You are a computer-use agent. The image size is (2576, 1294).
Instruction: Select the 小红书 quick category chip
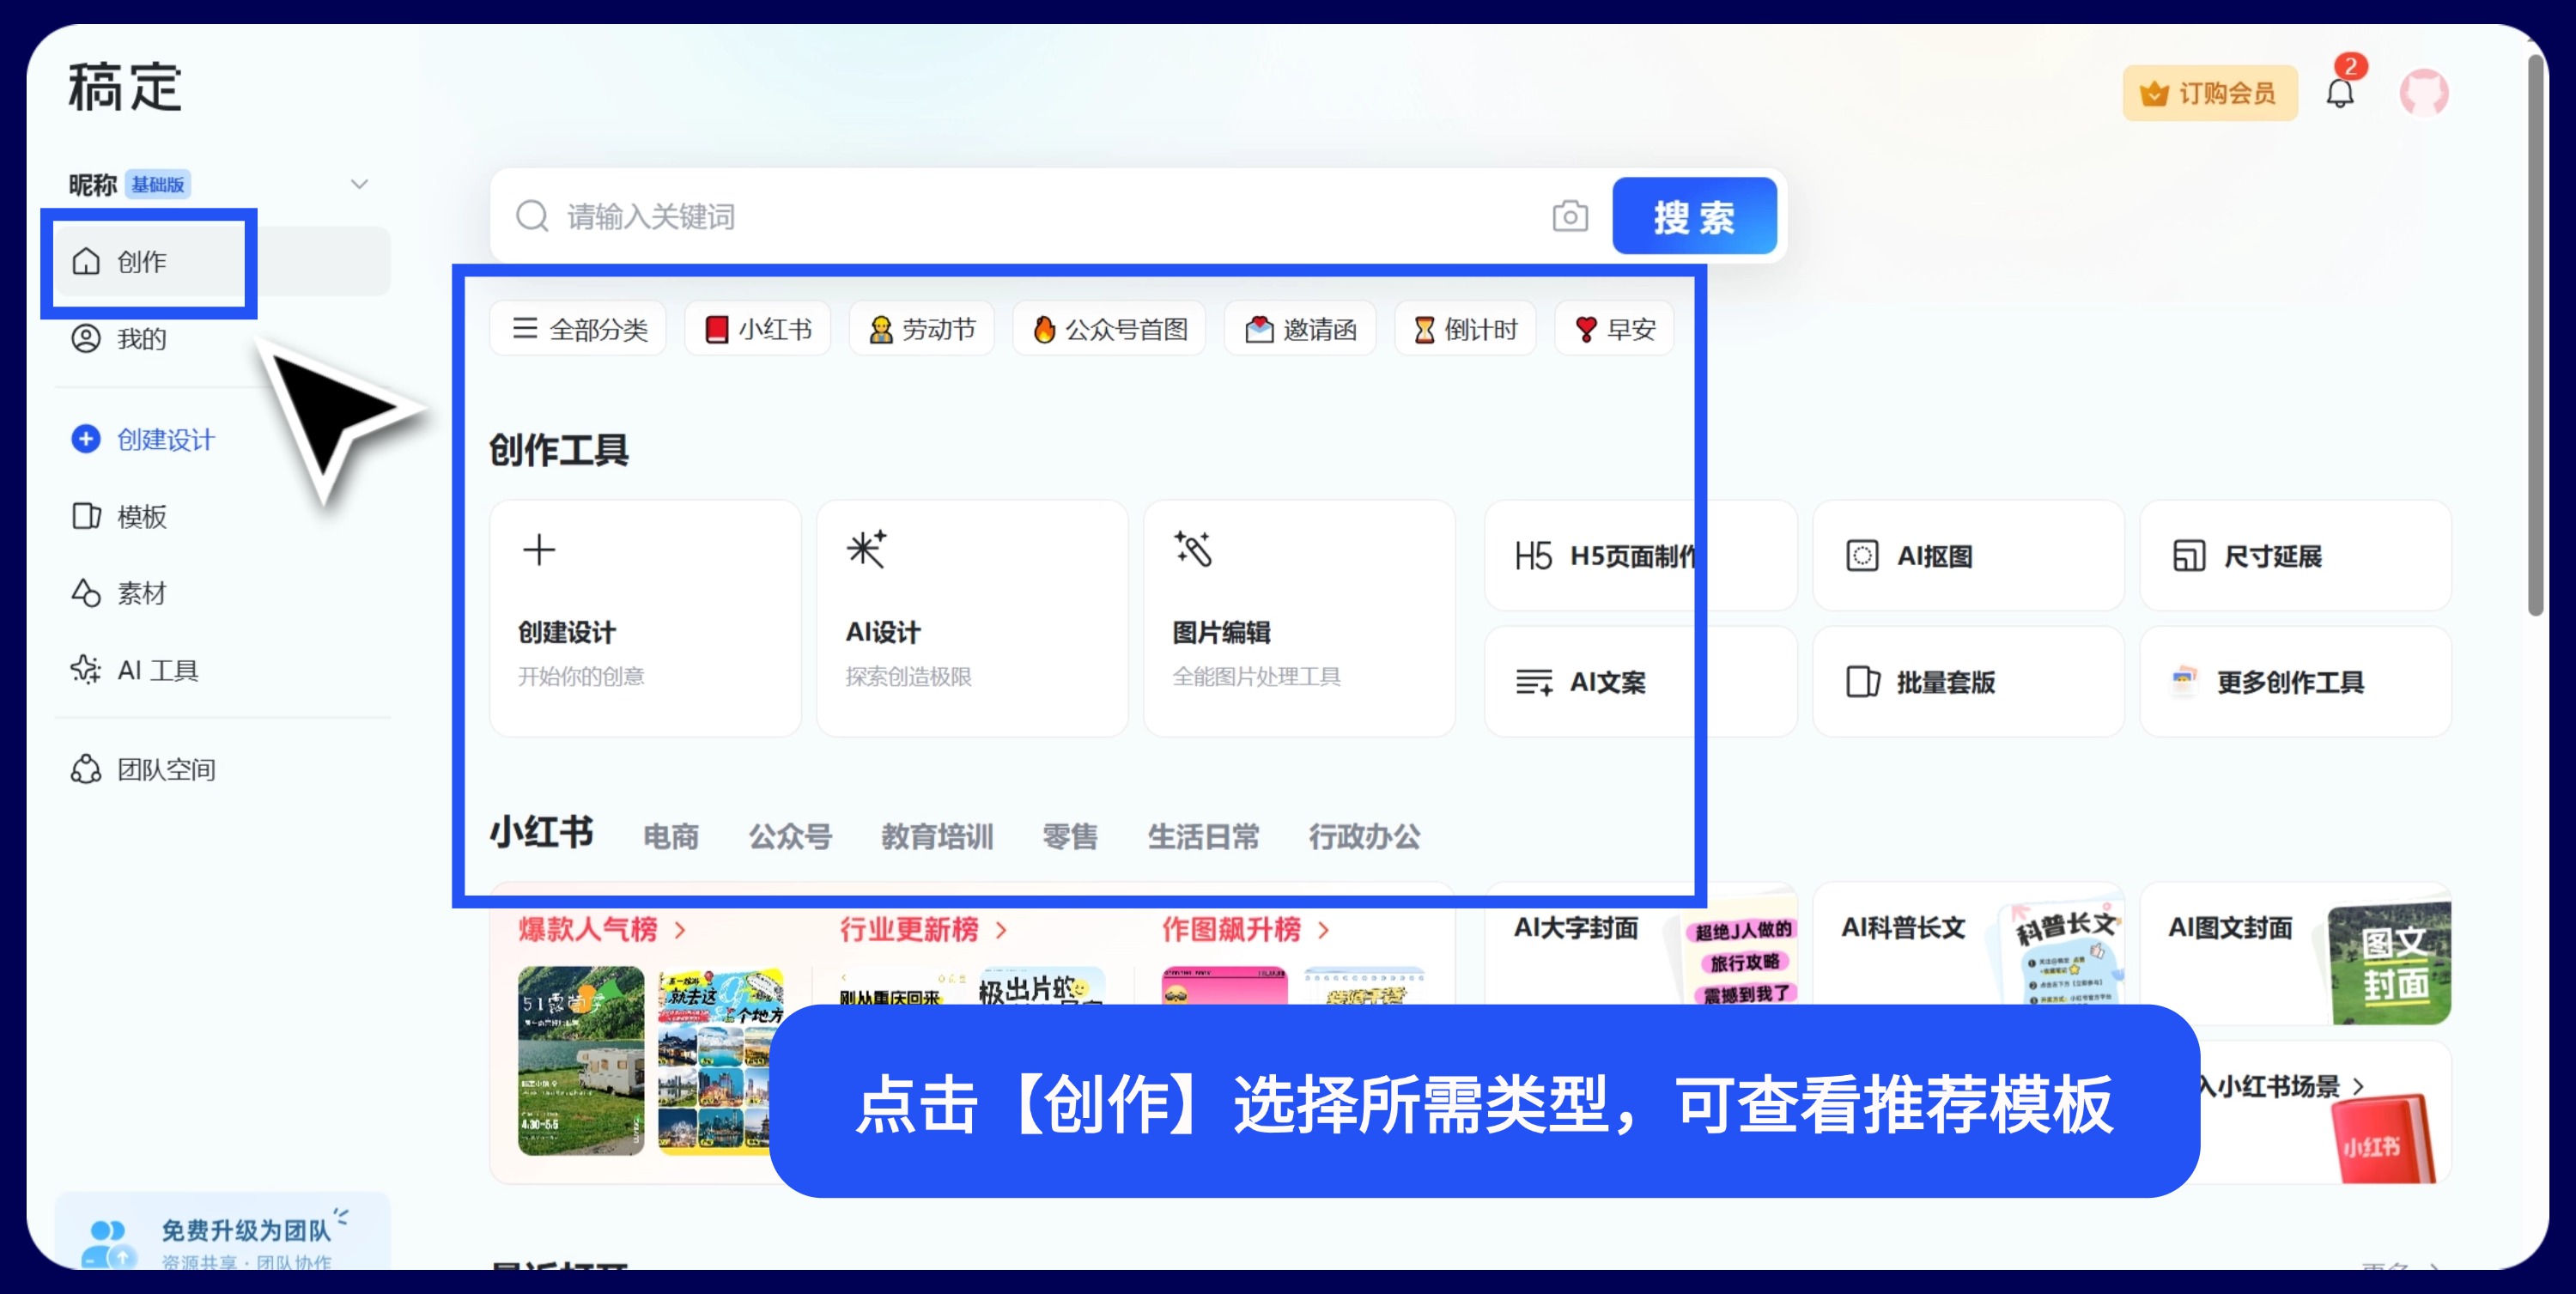click(x=758, y=329)
